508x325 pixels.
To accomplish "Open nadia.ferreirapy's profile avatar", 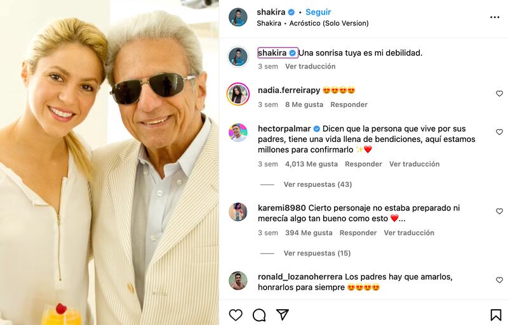I will (x=238, y=94).
